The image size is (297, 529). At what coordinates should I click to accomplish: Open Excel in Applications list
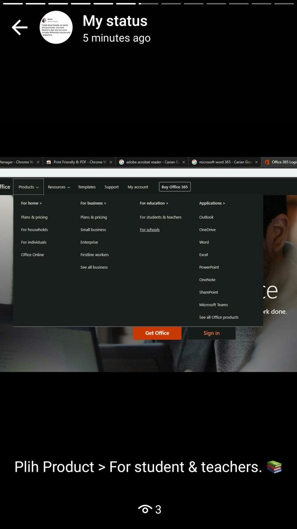[204, 255]
